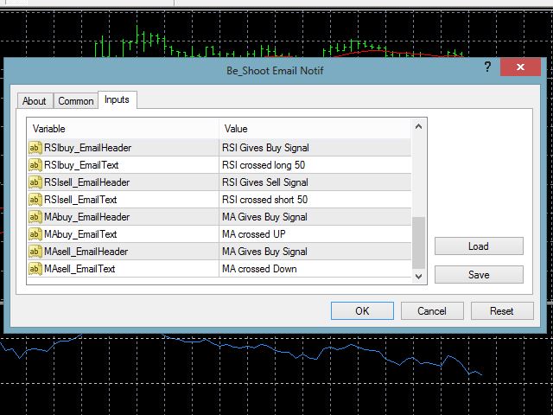This screenshot has width=553, height=415.
Task: Switch to the About tab
Action: pos(35,101)
